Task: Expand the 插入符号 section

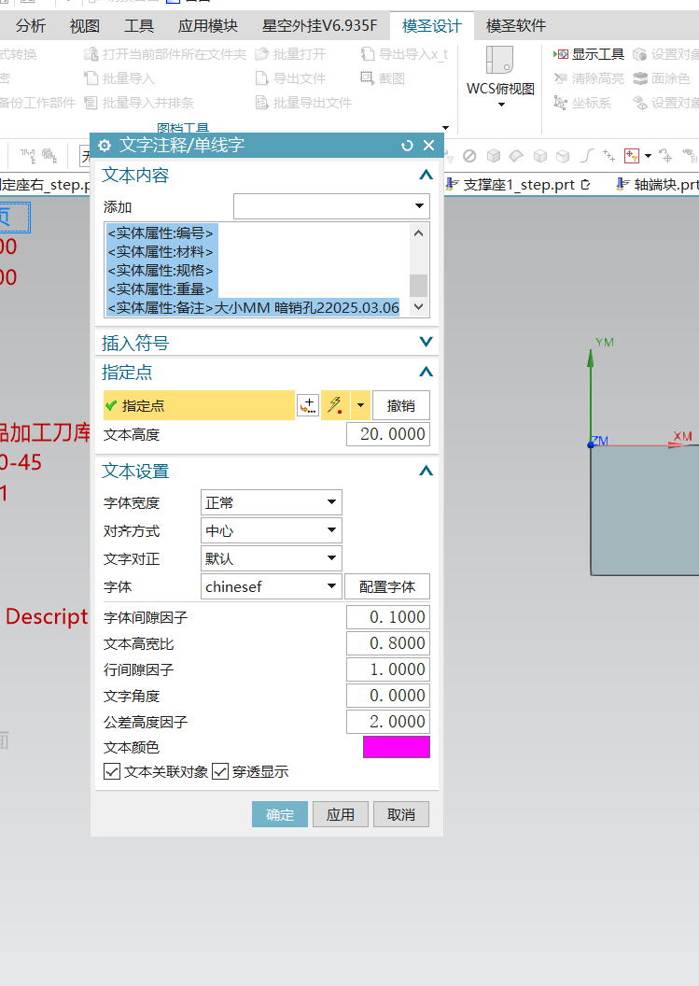Action: pos(426,342)
